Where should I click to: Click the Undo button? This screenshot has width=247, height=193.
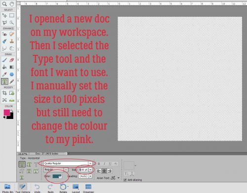(37, 189)
